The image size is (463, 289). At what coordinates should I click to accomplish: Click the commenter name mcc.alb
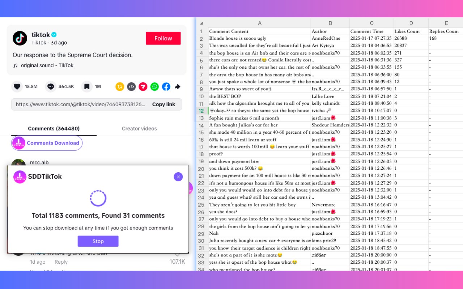(39, 163)
